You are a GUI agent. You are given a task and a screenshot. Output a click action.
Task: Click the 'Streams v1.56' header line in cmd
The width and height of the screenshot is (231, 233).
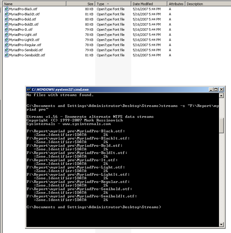click(90, 117)
